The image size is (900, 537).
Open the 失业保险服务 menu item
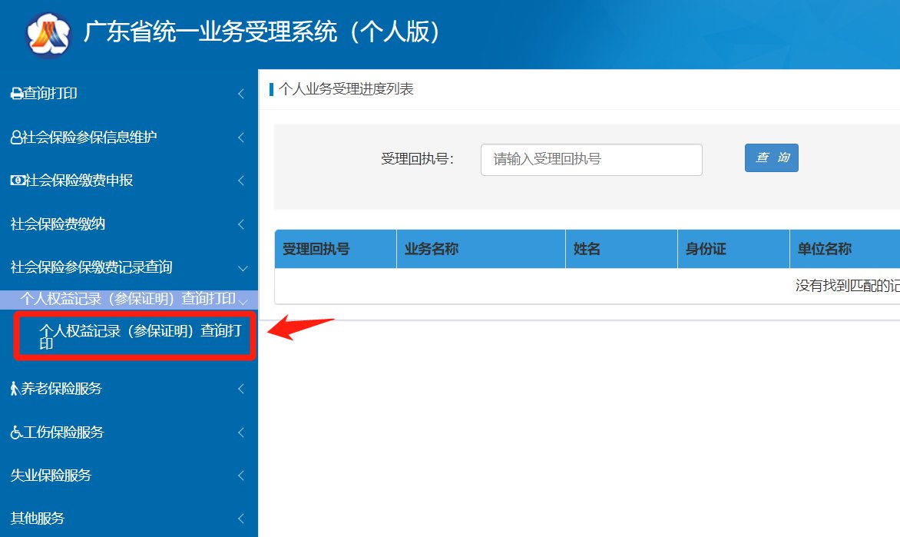click(x=51, y=476)
